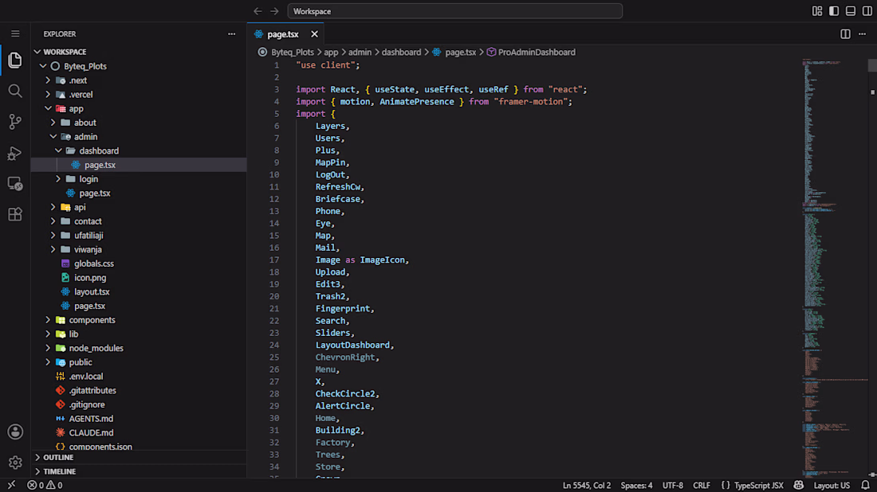
Task: Open Run and Debug view
Action: 15,153
